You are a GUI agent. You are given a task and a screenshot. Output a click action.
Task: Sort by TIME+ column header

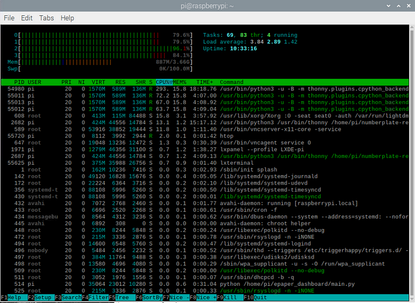coord(205,82)
